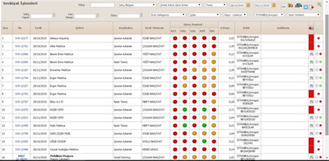The image size is (329, 161).
Task: Click the delivery truck icon in toolbar
Action: point(299,5)
